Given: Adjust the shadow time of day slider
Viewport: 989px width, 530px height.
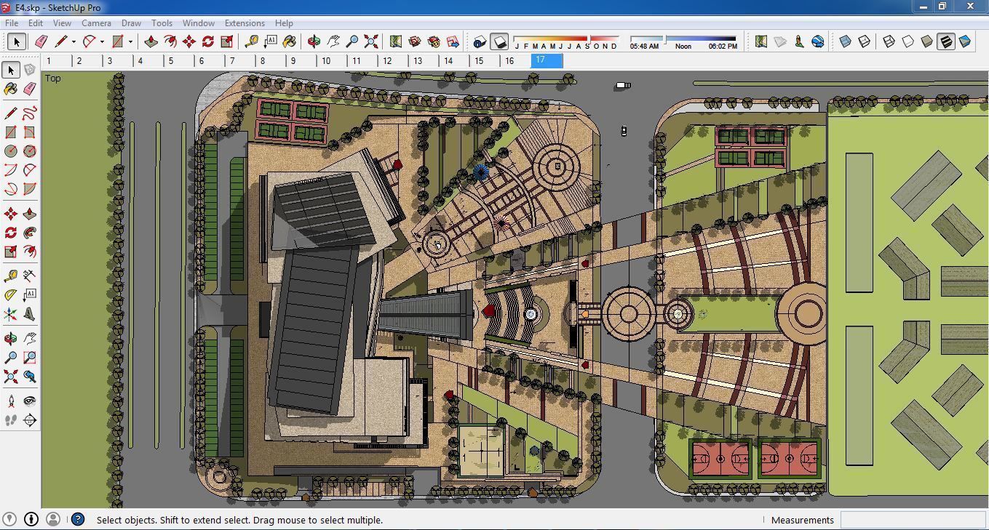Looking at the screenshot, I should pyautogui.click(x=683, y=39).
